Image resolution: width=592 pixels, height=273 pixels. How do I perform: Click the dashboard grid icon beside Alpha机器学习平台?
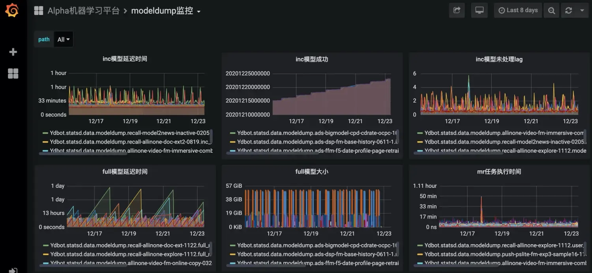point(39,11)
